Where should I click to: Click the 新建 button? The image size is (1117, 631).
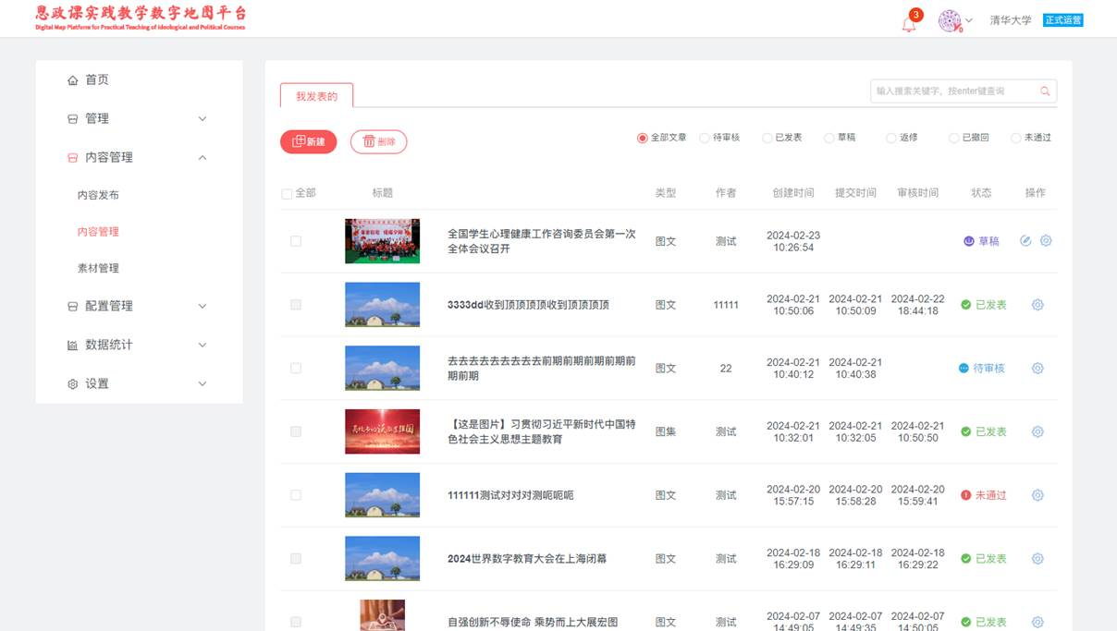(309, 141)
